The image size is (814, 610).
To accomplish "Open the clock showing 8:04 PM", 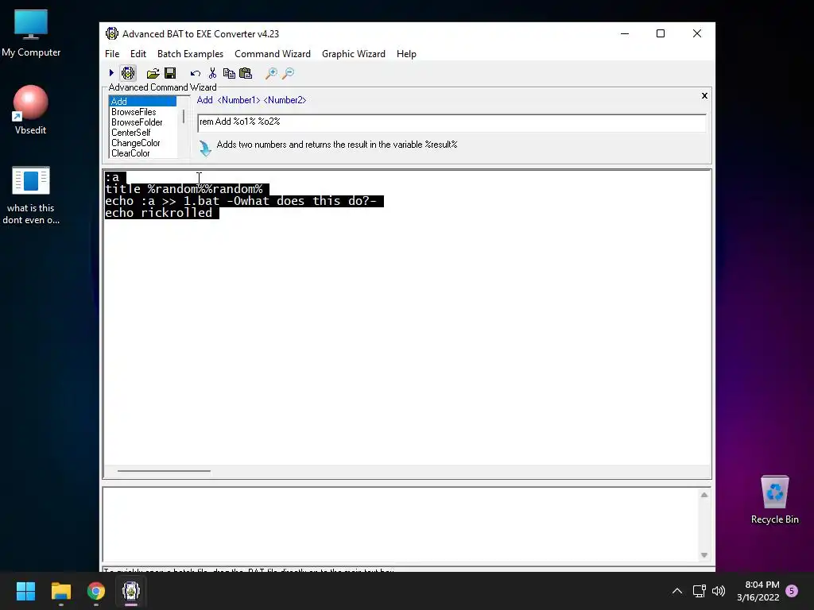I will tap(758, 591).
